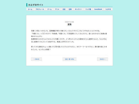Open the GuestBook link
Viewport: 139px width, 104px height.
point(98,9)
